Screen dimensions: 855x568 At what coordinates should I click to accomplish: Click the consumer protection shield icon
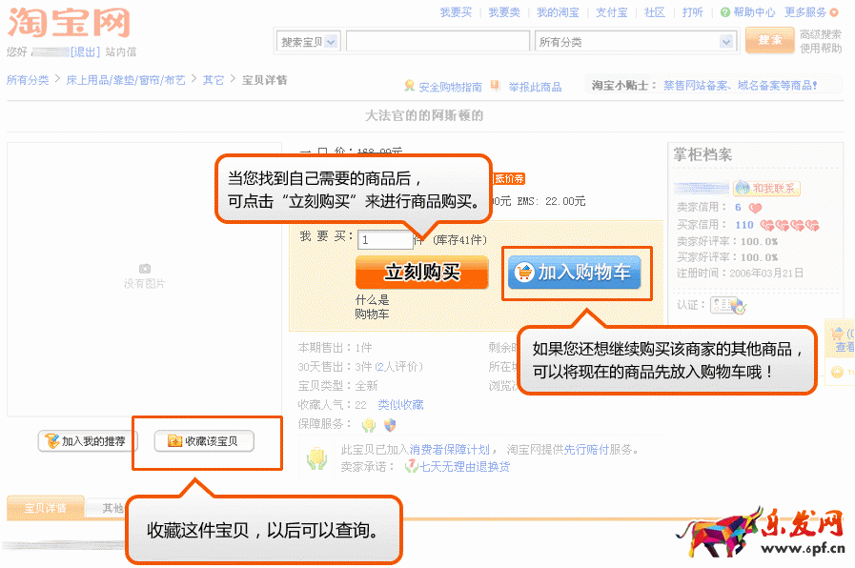[389, 425]
